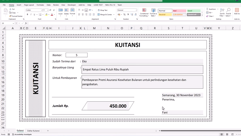Open the Add-ins button
This screenshot has width=241, height=136.
[x=237, y=11]
